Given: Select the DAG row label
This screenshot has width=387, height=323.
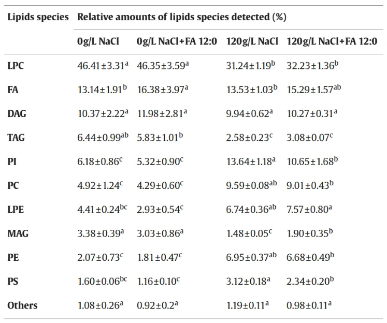Looking at the screenshot, I should click(17, 113).
